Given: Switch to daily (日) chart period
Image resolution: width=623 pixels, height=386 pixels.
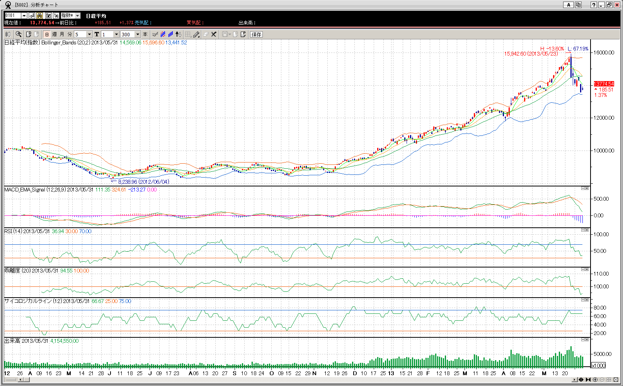Looking at the screenshot, I should [x=47, y=34].
